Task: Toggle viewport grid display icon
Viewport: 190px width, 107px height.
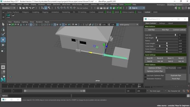Action: tap(31, 25)
